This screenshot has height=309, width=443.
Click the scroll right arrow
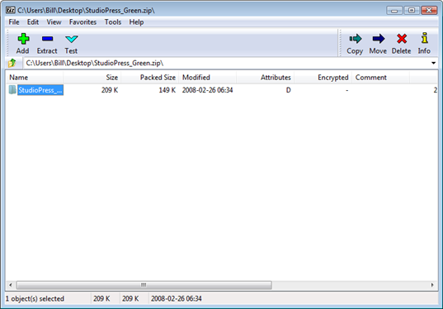pyautogui.click(x=432, y=285)
